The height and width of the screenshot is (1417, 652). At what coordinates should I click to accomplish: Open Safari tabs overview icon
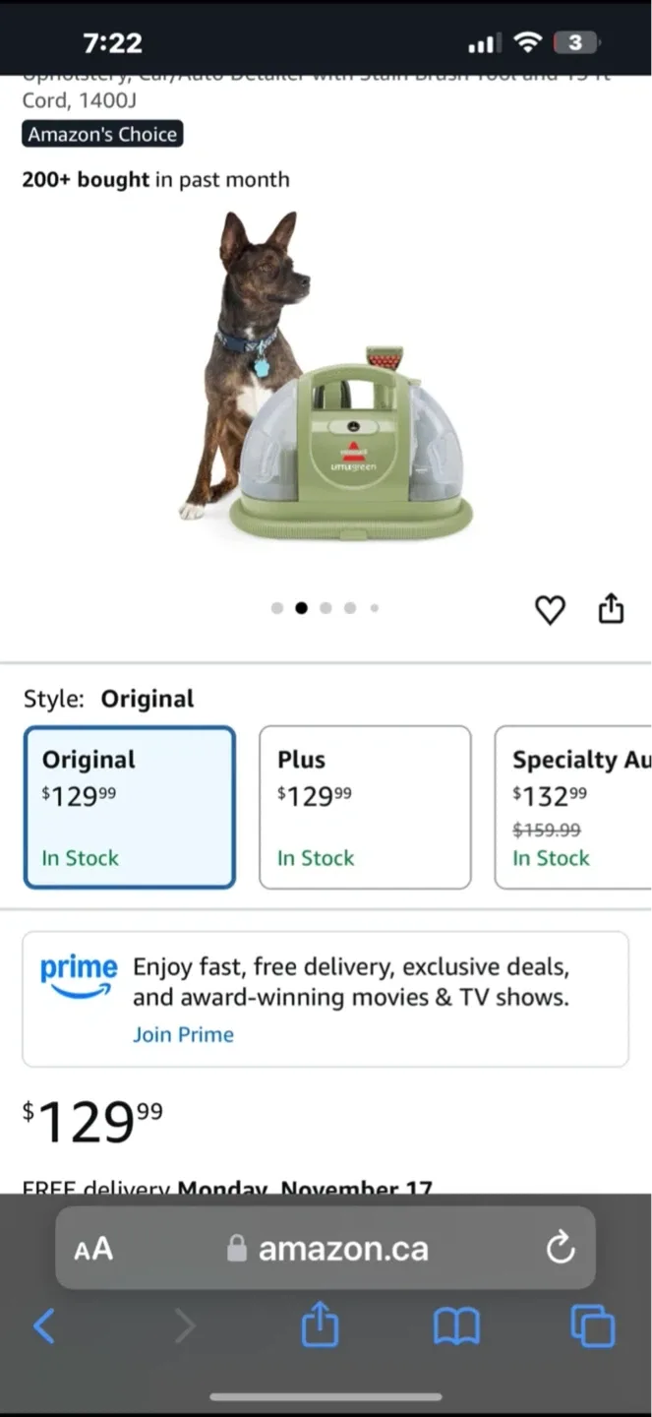coord(593,1326)
